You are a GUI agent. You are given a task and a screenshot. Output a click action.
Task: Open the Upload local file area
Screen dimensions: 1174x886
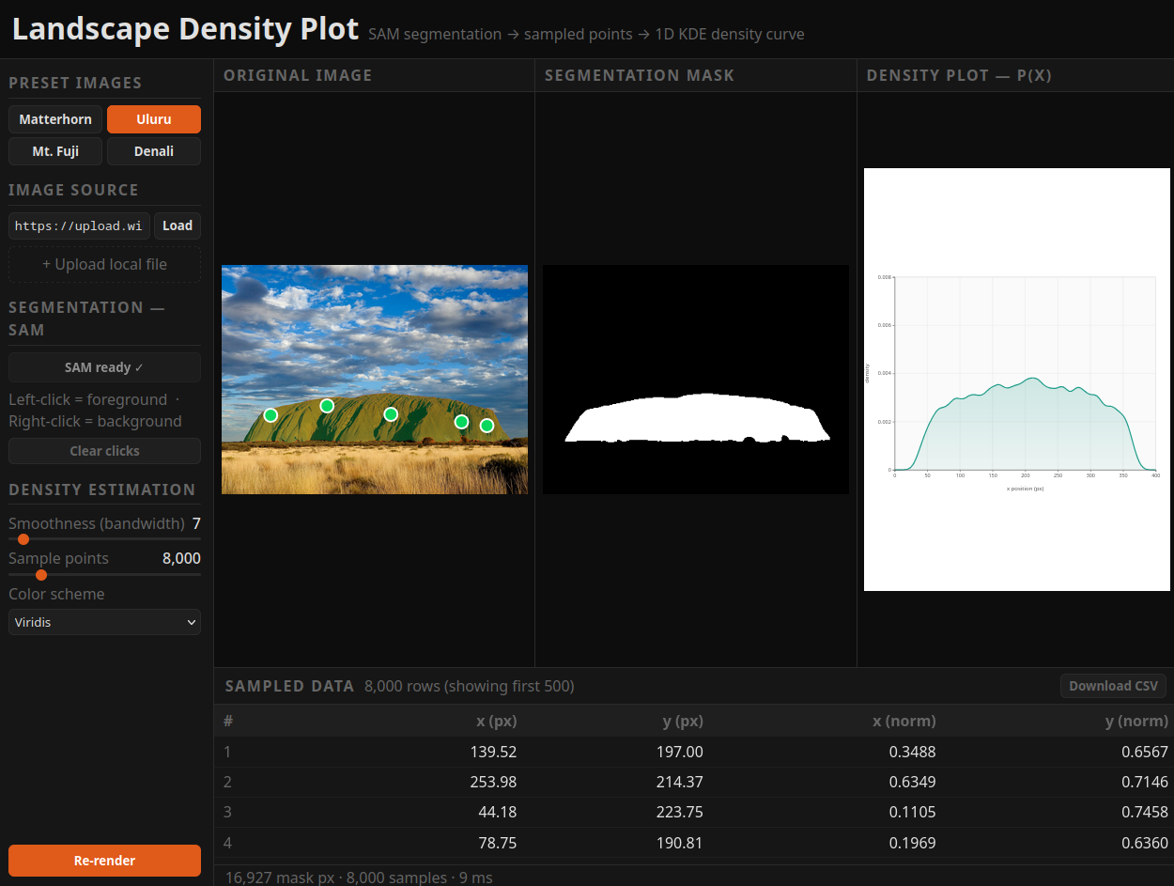[104, 265]
